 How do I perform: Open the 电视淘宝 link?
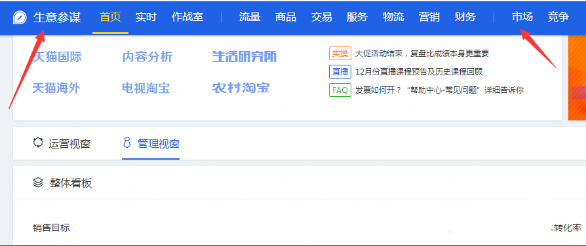point(146,88)
